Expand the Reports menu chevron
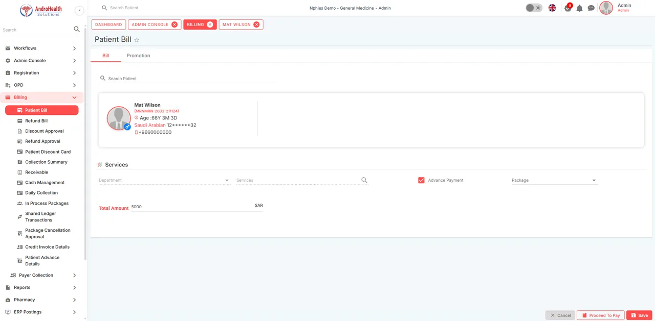Screen dimensions: 655x321 74,287
